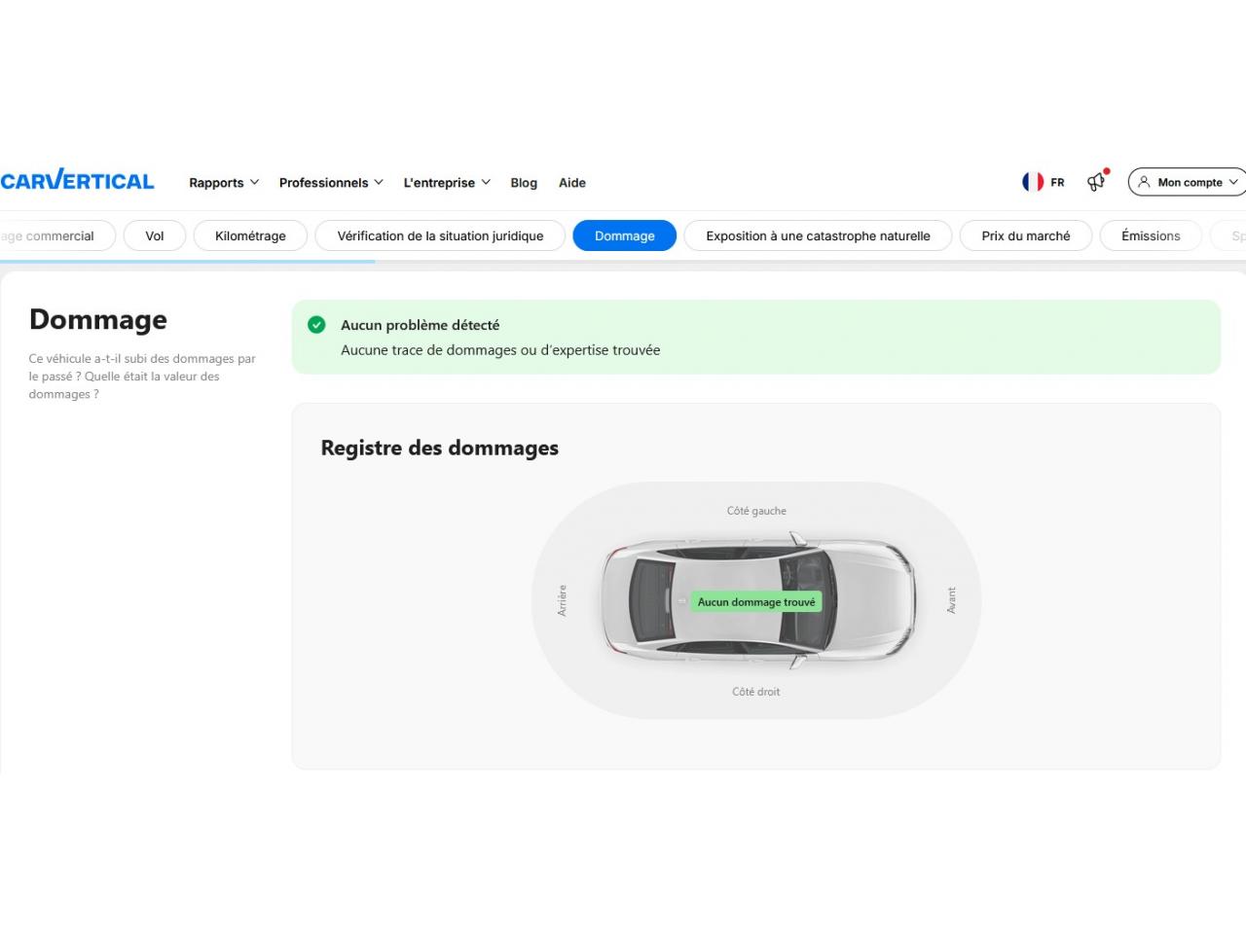Expand the L'entreprise menu
The height and width of the screenshot is (934, 1246).
[447, 183]
